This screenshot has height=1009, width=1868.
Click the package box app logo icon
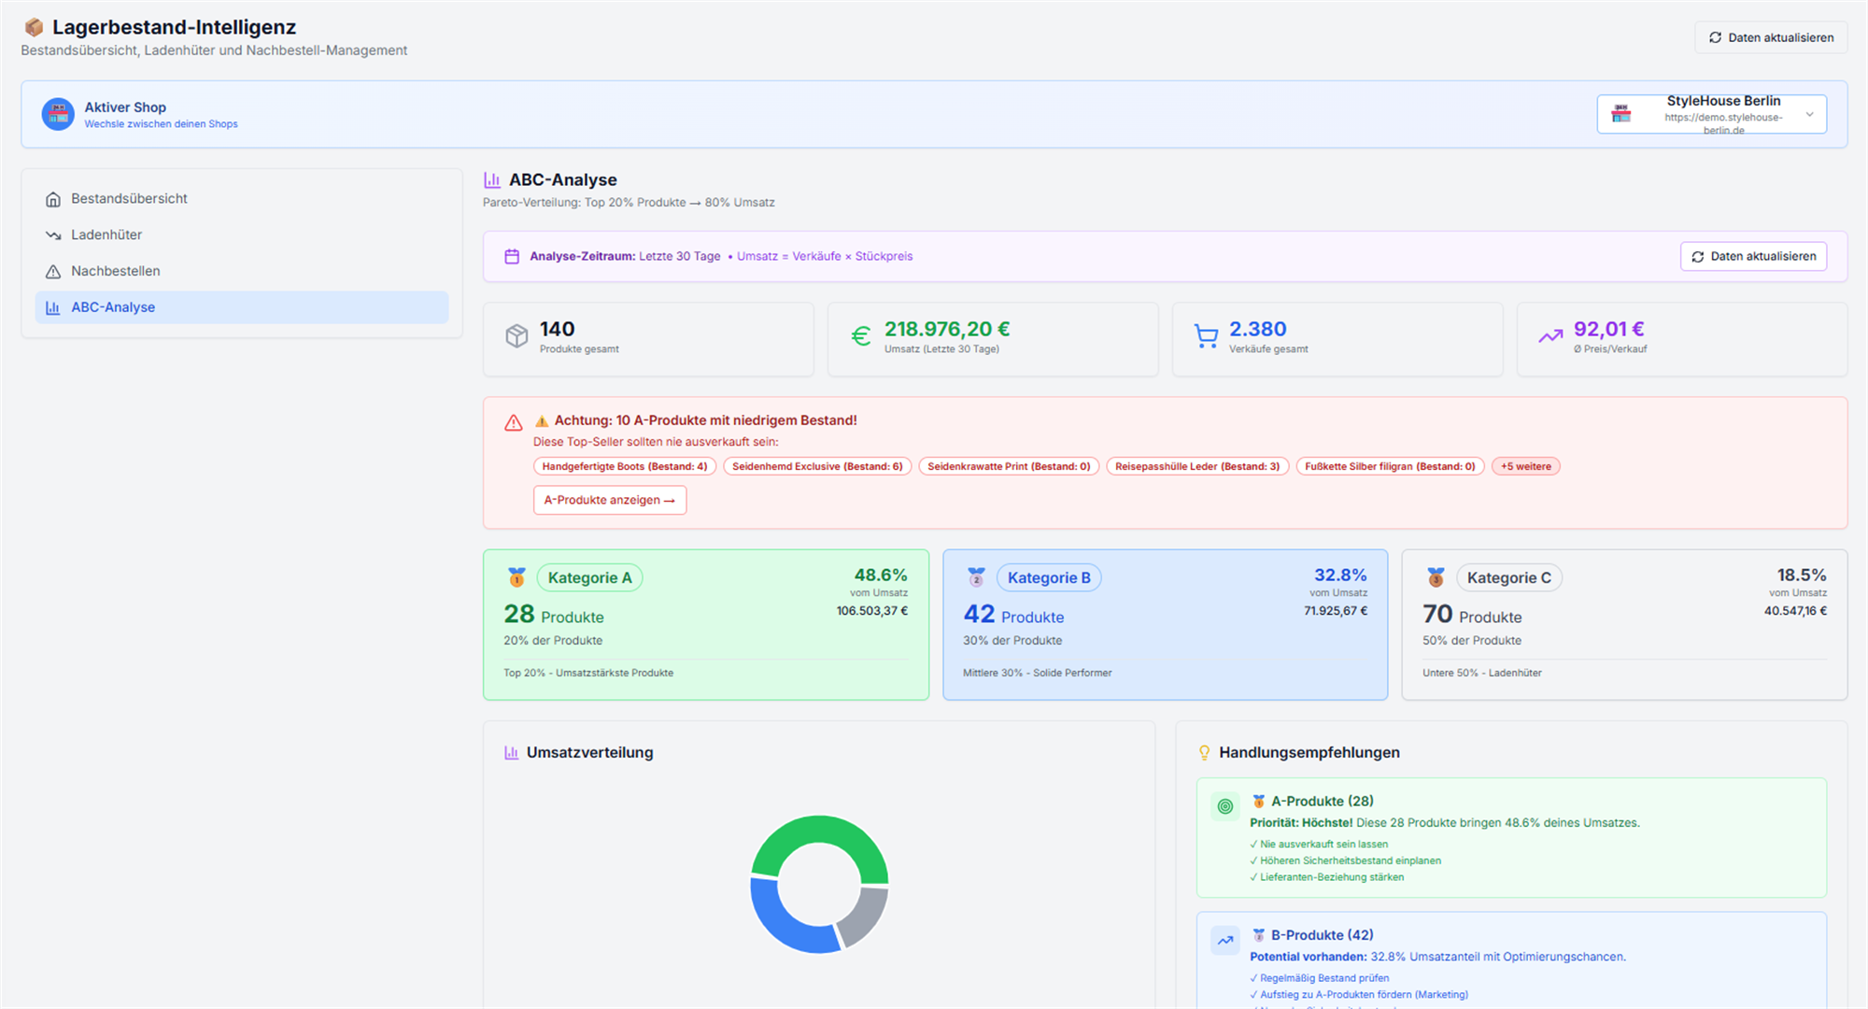pos(34,27)
